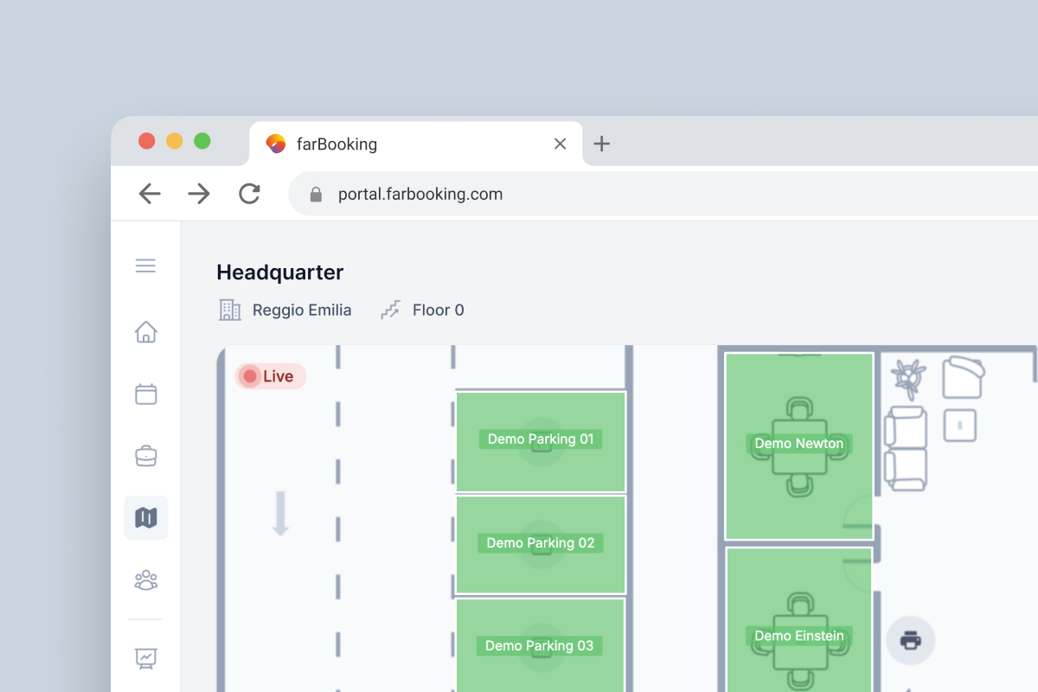Click the browser Forward arrow
Image resolution: width=1038 pixels, height=692 pixels.
tap(199, 194)
